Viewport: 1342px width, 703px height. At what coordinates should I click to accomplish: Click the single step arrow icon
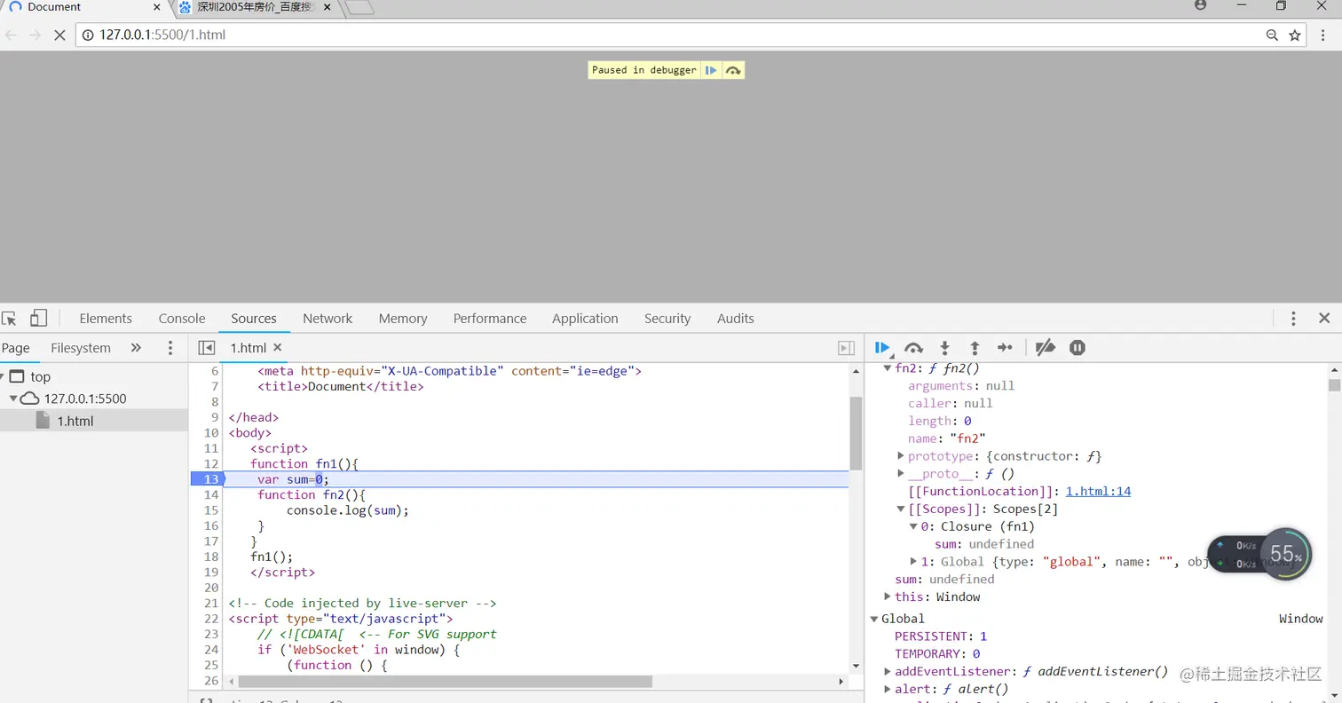tap(1005, 348)
